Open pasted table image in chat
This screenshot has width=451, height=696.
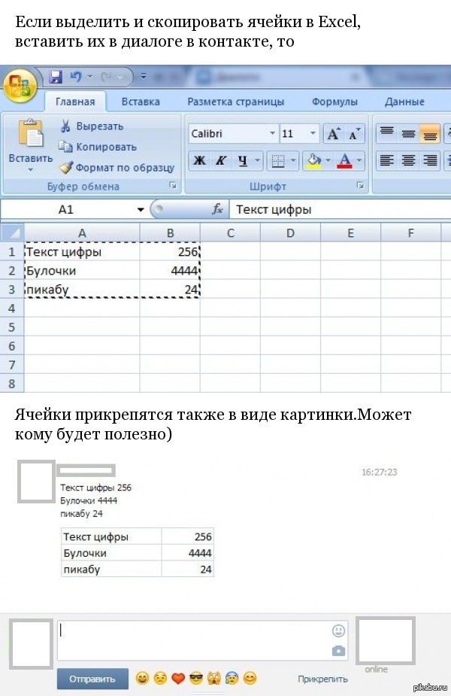[x=138, y=552]
